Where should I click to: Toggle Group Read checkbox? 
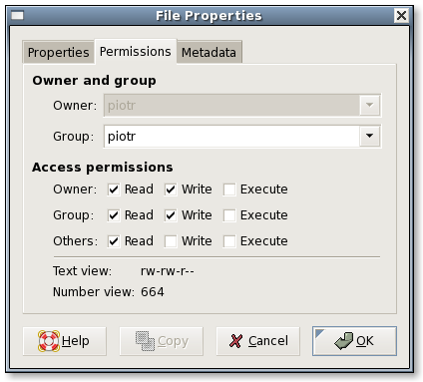pyautogui.click(x=114, y=215)
